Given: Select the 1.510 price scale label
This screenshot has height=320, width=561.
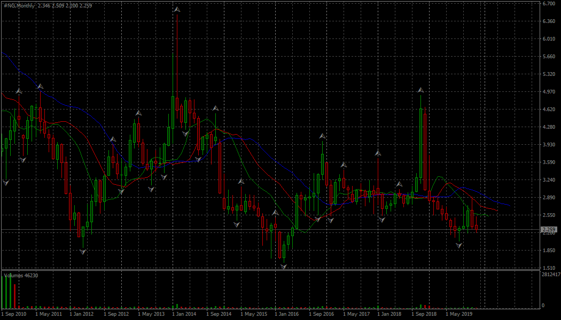Looking at the screenshot, I should [549, 268].
